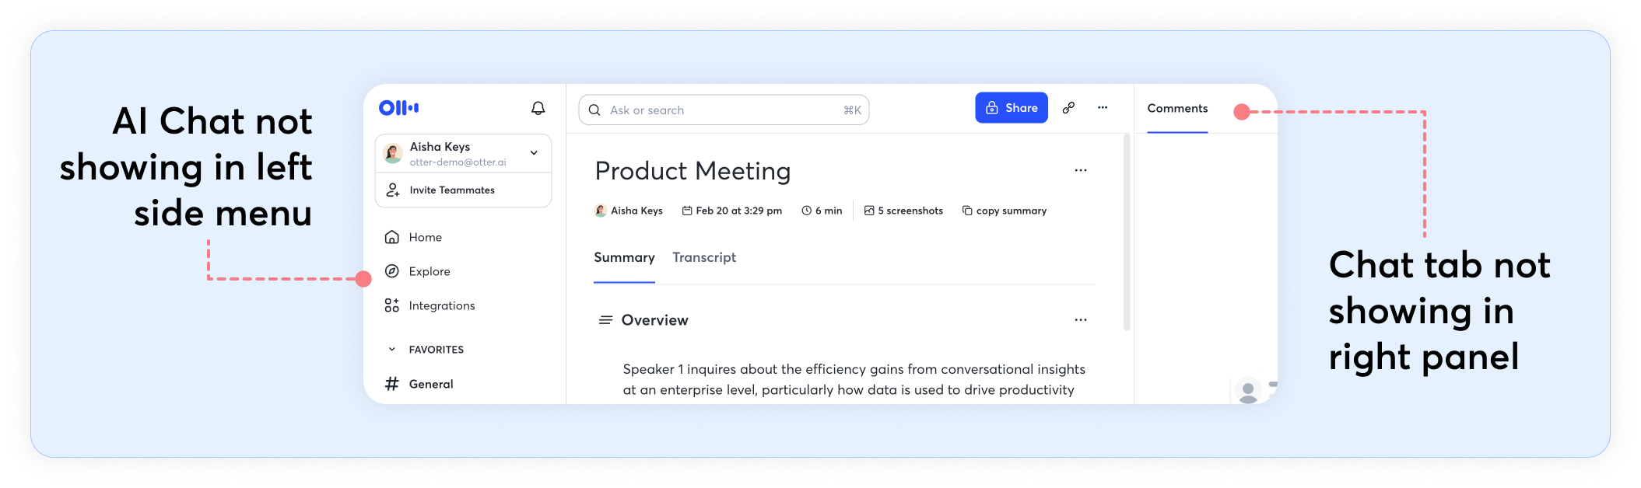The width and height of the screenshot is (1641, 488).
Task: Go to Home in sidebar
Action: (x=425, y=237)
